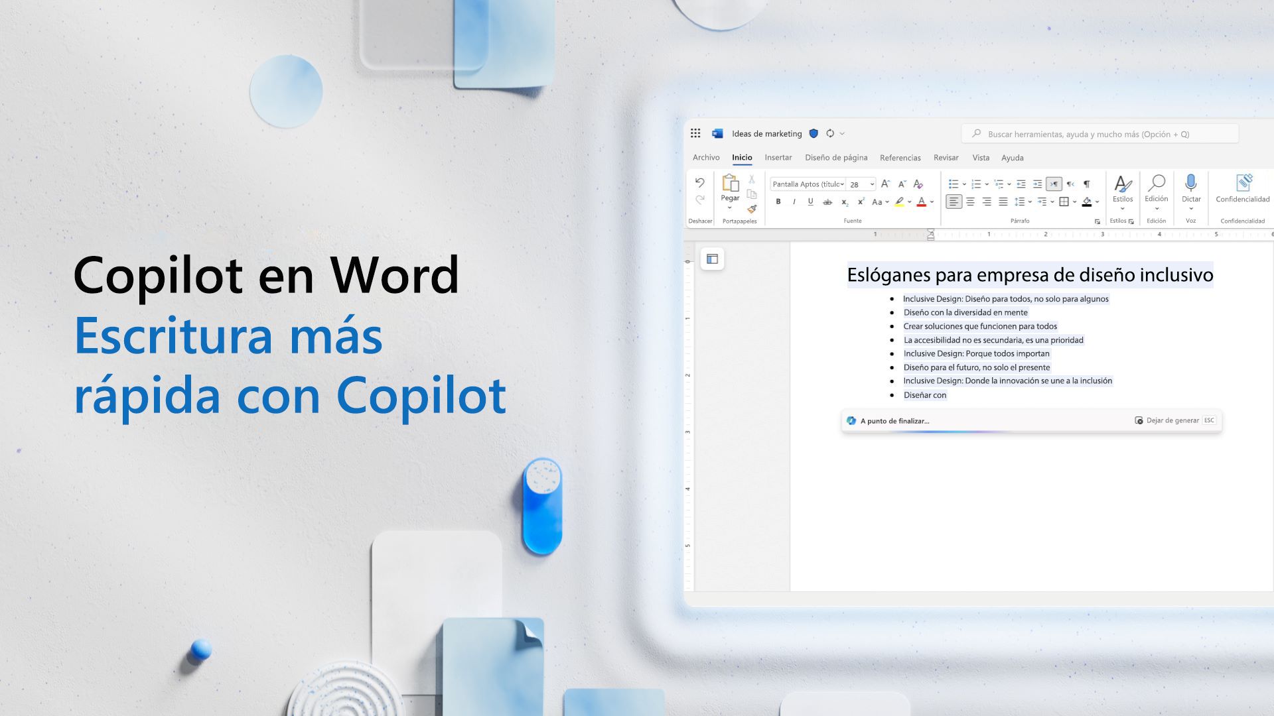Image resolution: width=1274 pixels, height=716 pixels.
Task: Apply red font color
Action: tap(921, 202)
